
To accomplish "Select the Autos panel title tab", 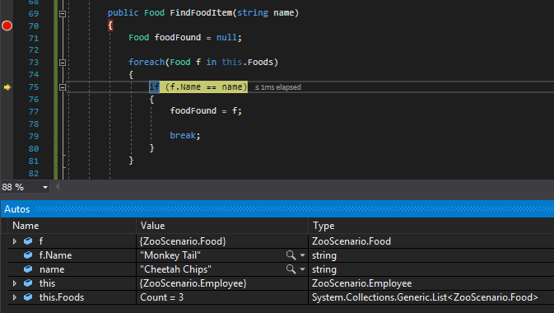I will pyautogui.click(x=17, y=209).
